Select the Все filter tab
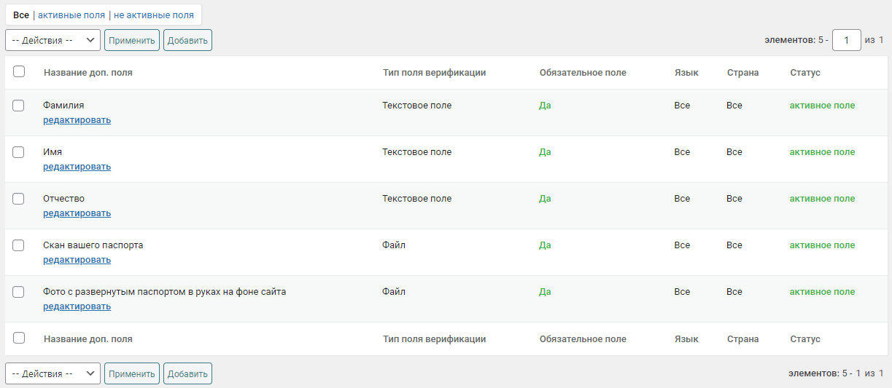The height and width of the screenshot is (388, 892). click(x=21, y=15)
